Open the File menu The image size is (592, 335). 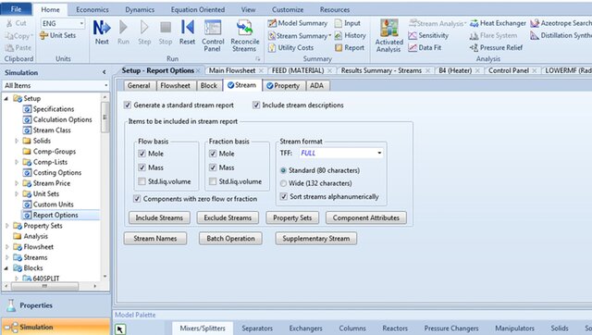[16, 9]
